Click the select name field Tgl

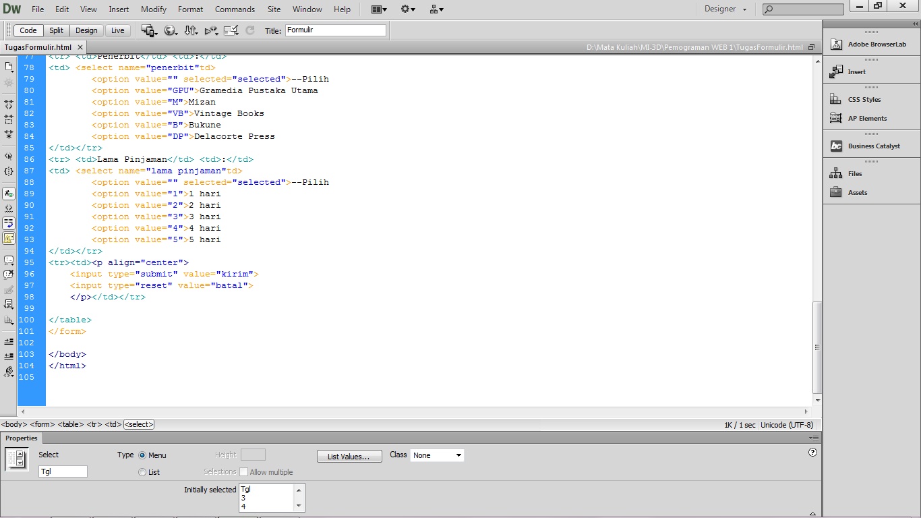(x=63, y=471)
